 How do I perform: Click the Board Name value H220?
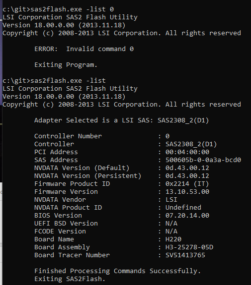click(173, 239)
